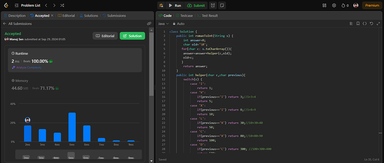Expand editor to fullscreen
This screenshot has width=384, height=163.
[379, 24]
